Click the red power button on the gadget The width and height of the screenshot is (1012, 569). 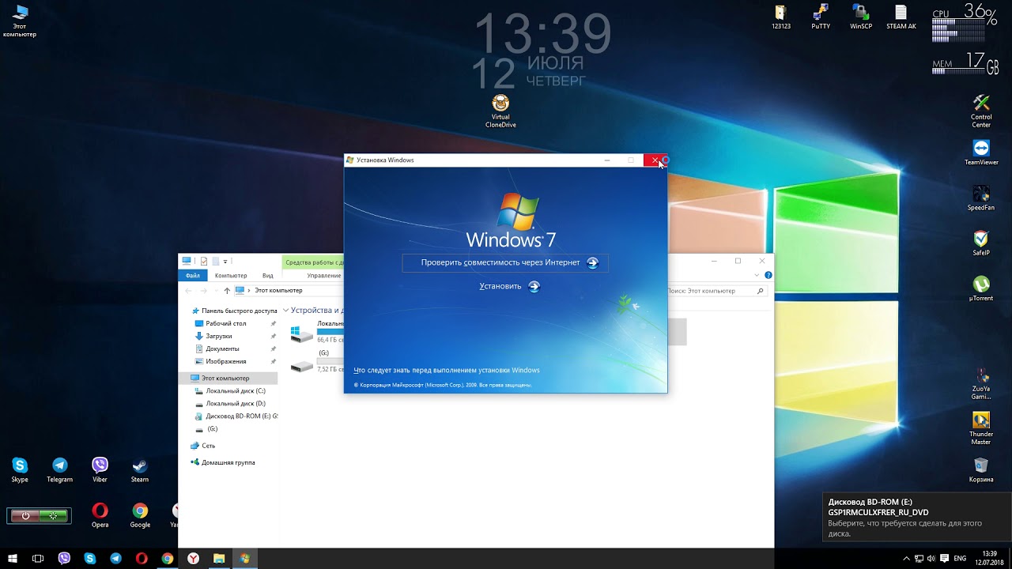point(25,516)
